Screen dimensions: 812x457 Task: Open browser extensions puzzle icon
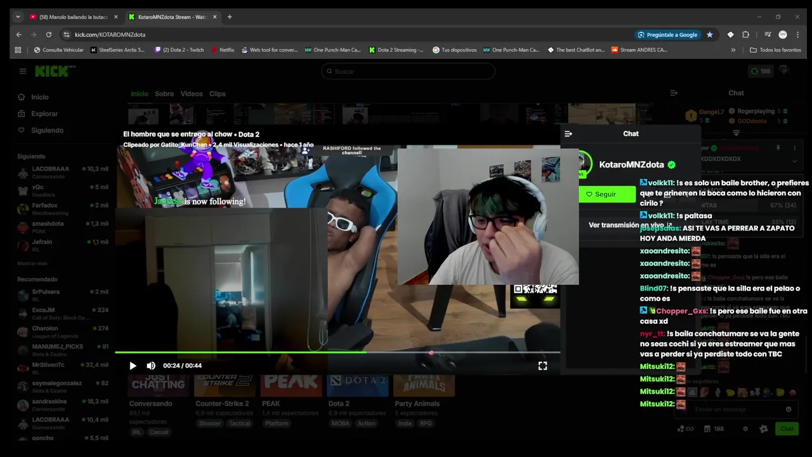point(745,34)
